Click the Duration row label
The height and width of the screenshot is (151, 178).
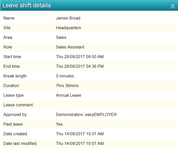tap(11, 86)
